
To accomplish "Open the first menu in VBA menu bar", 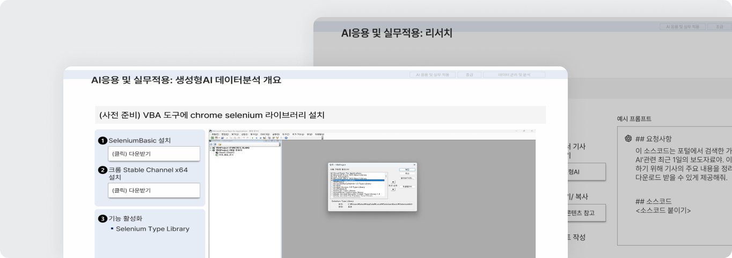I will 215,134.
